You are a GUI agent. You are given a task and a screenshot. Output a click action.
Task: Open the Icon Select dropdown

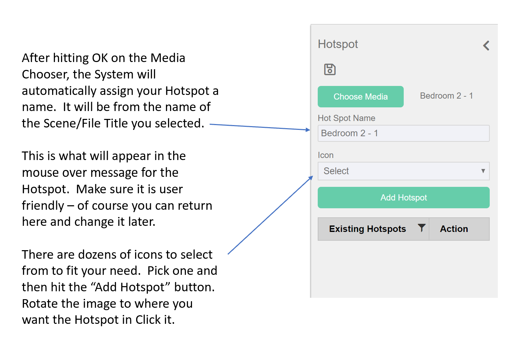pyautogui.click(x=404, y=171)
